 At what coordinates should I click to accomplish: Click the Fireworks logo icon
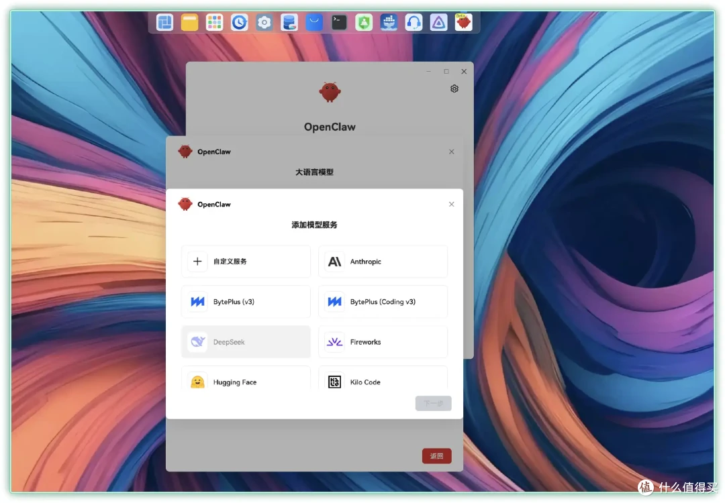click(x=334, y=342)
